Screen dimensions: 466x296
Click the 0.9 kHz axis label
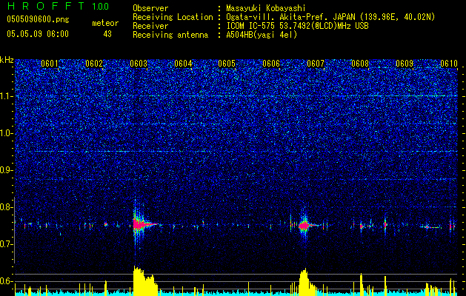(7, 170)
